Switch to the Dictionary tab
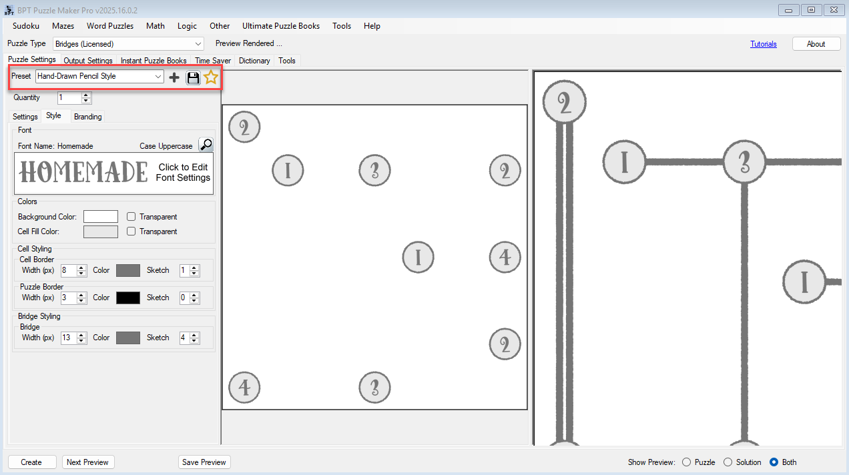 (254, 61)
